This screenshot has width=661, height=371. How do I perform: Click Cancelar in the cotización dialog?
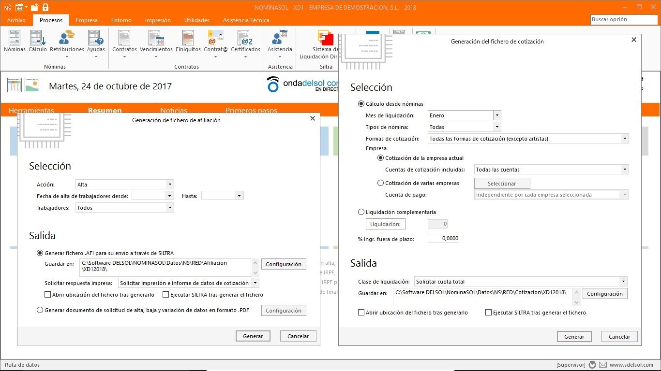pos(619,337)
